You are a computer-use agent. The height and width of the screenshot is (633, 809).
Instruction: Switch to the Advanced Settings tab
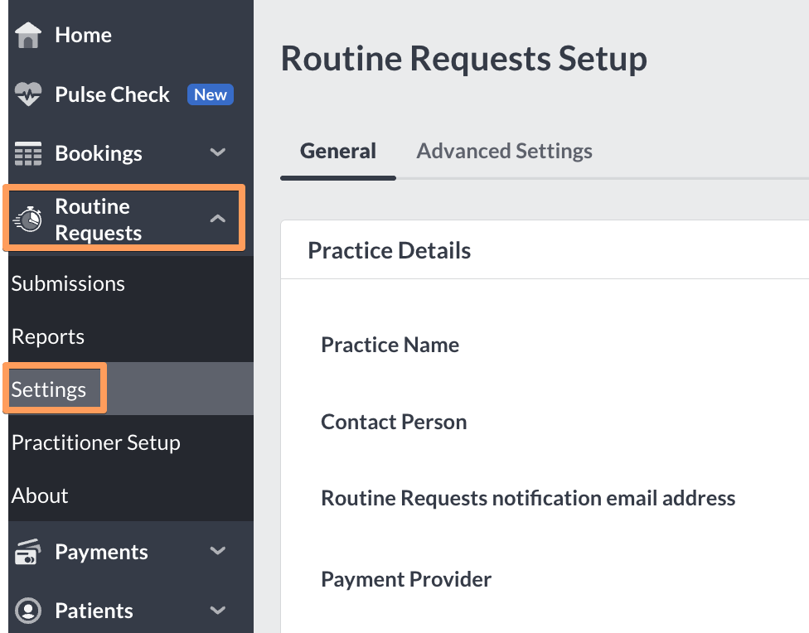tap(504, 151)
